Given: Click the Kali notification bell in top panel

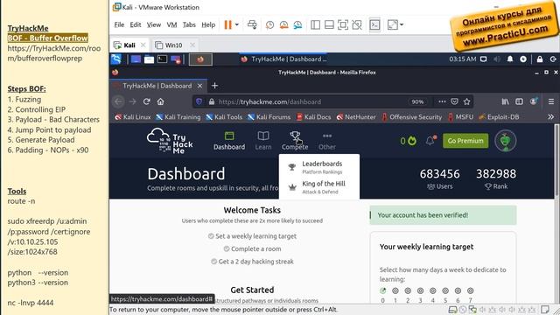Looking at the screenshot, I should [x=510, y=59].
